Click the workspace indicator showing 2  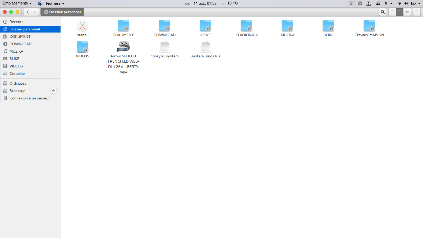click(x=351, y=3)
